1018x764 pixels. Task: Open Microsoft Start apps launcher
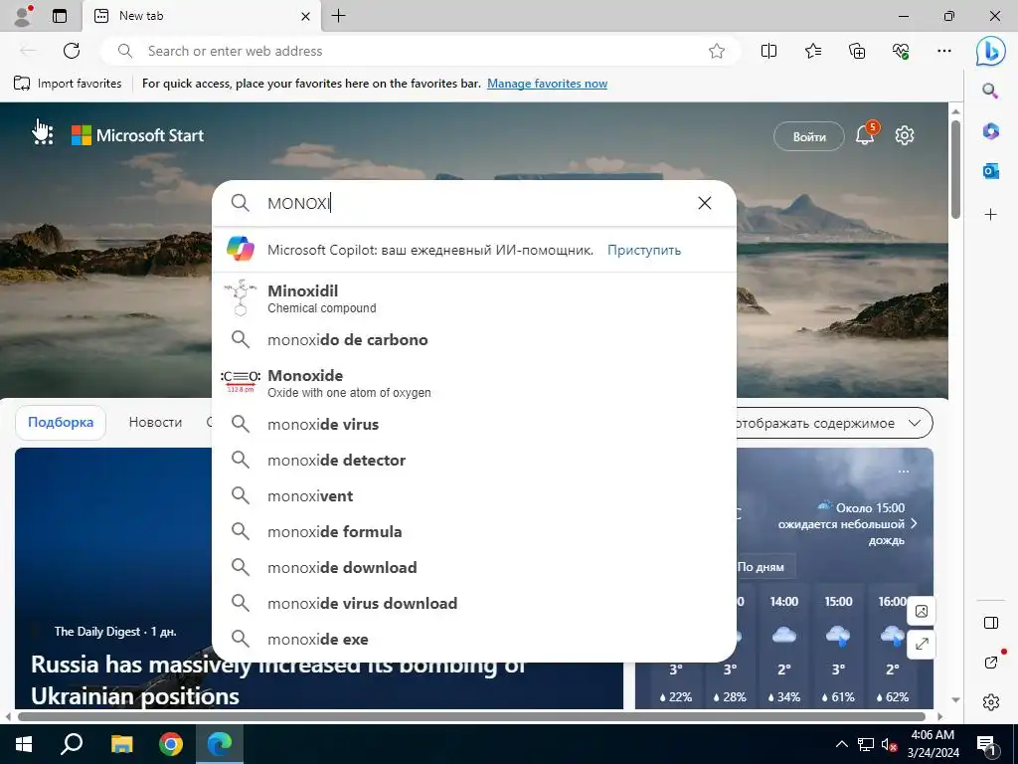[x=43, y=134]
